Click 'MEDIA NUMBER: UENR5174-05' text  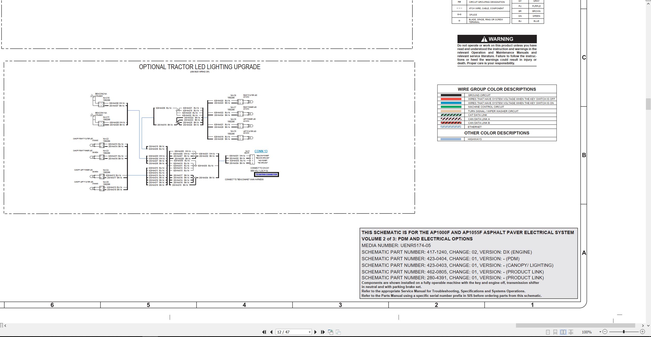click(396, 246)
